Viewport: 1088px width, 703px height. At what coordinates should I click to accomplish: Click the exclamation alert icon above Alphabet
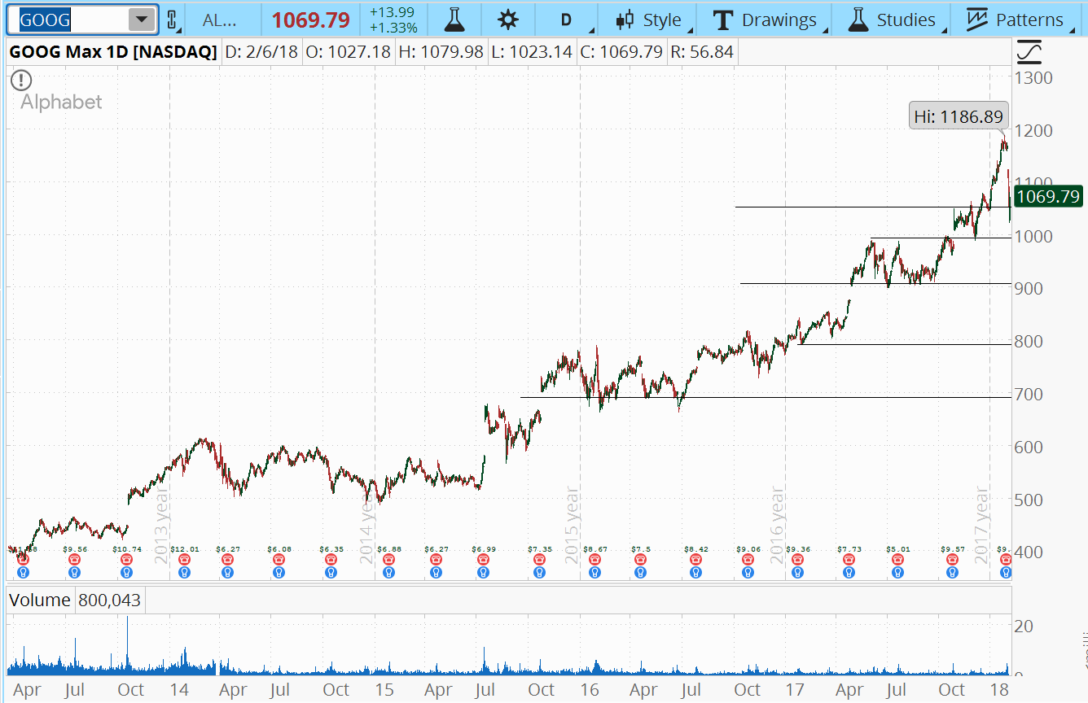click(x=21, y=81)
